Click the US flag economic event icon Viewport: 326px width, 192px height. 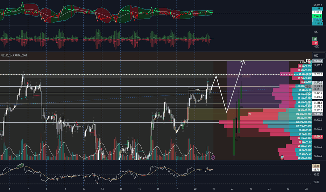[282, 157]
